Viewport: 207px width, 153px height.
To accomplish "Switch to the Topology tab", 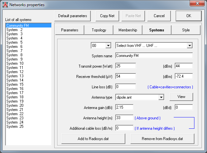I will [99, 30].
